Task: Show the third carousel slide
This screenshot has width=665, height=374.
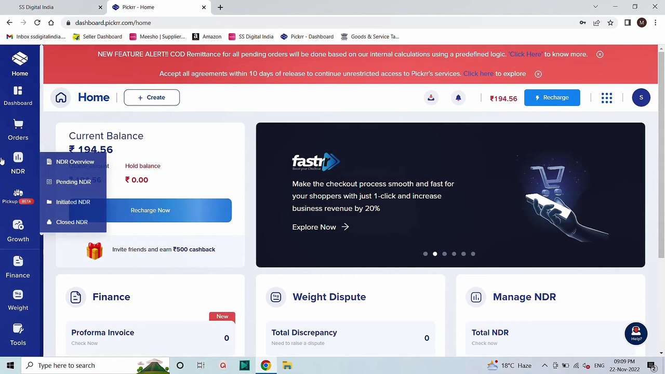Action: point(444,254)
